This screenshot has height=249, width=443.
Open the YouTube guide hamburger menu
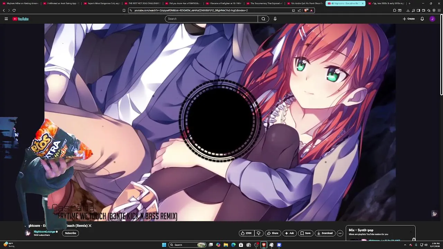(x=6, y=19)
